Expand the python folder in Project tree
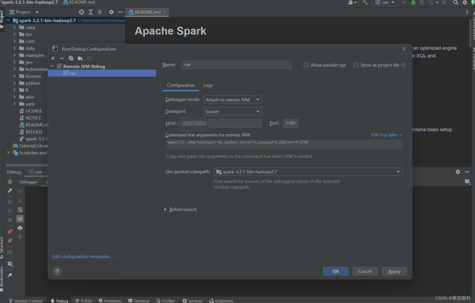This screenshot has width=475, height=303. click(14, 83)
